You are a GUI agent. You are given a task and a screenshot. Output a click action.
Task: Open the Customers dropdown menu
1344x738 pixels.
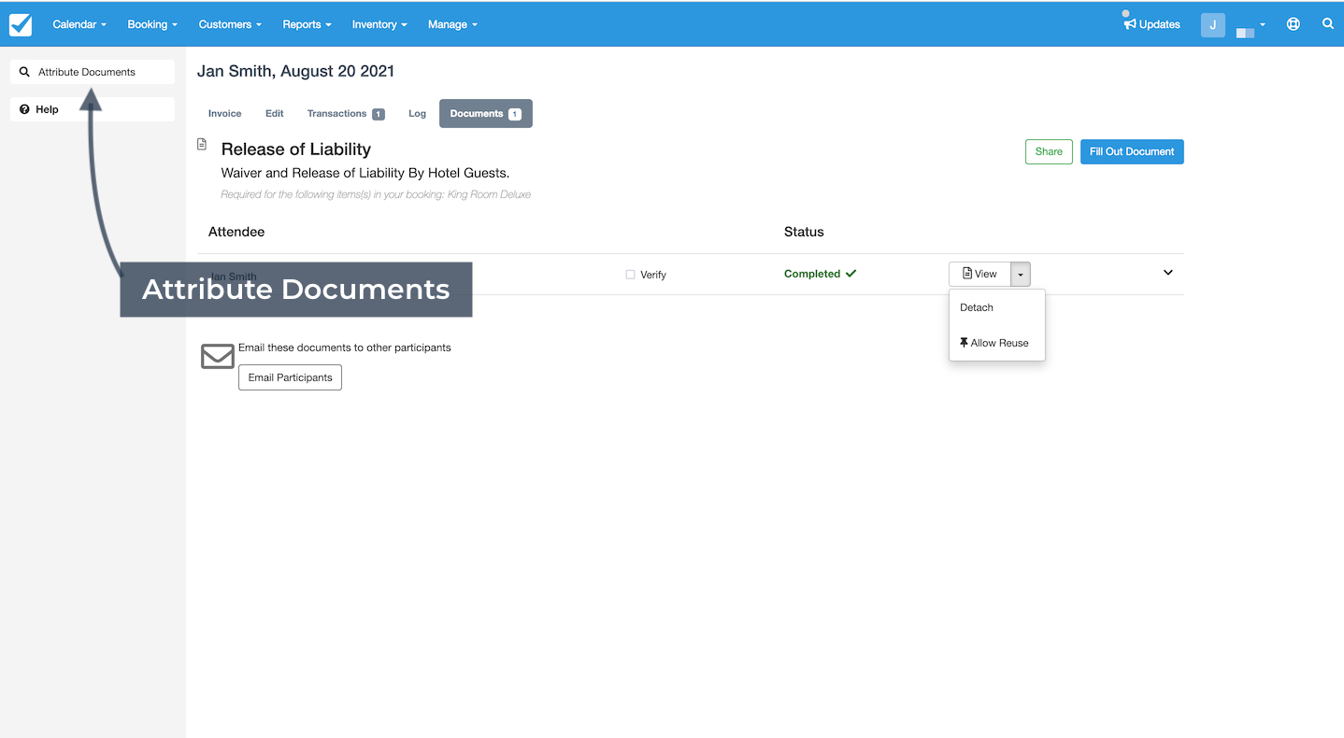pyautogui.click(x=230, y=24)
